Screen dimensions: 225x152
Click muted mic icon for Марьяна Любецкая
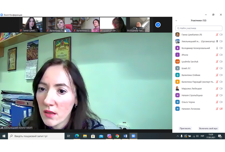(217, 88)
